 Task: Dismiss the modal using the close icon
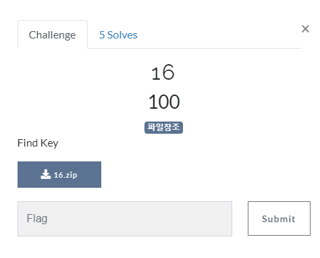[x=305, y=29]
